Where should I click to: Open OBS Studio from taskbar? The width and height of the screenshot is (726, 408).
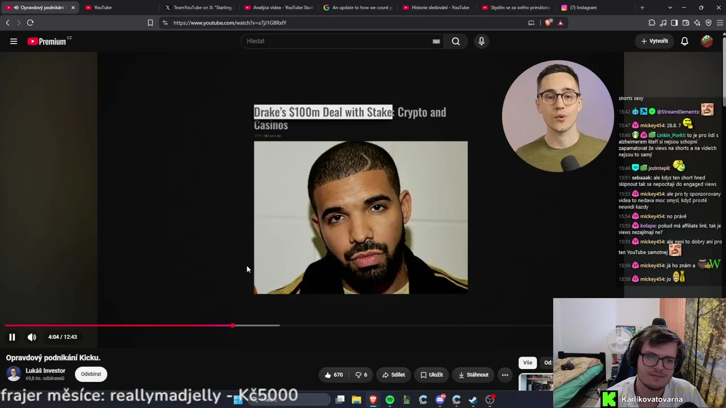point(490,399)
